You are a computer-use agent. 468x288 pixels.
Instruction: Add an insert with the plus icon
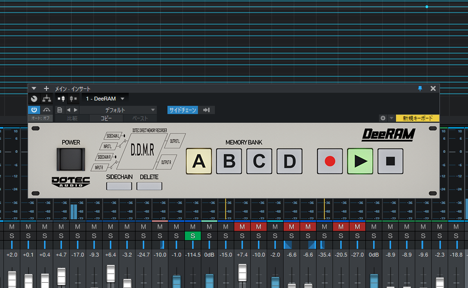46,88
